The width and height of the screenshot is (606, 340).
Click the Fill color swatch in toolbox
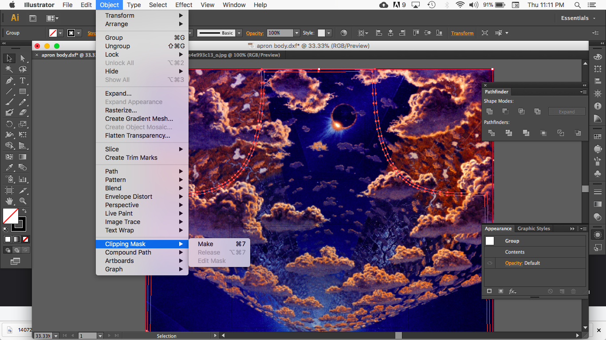pos(10,216)
